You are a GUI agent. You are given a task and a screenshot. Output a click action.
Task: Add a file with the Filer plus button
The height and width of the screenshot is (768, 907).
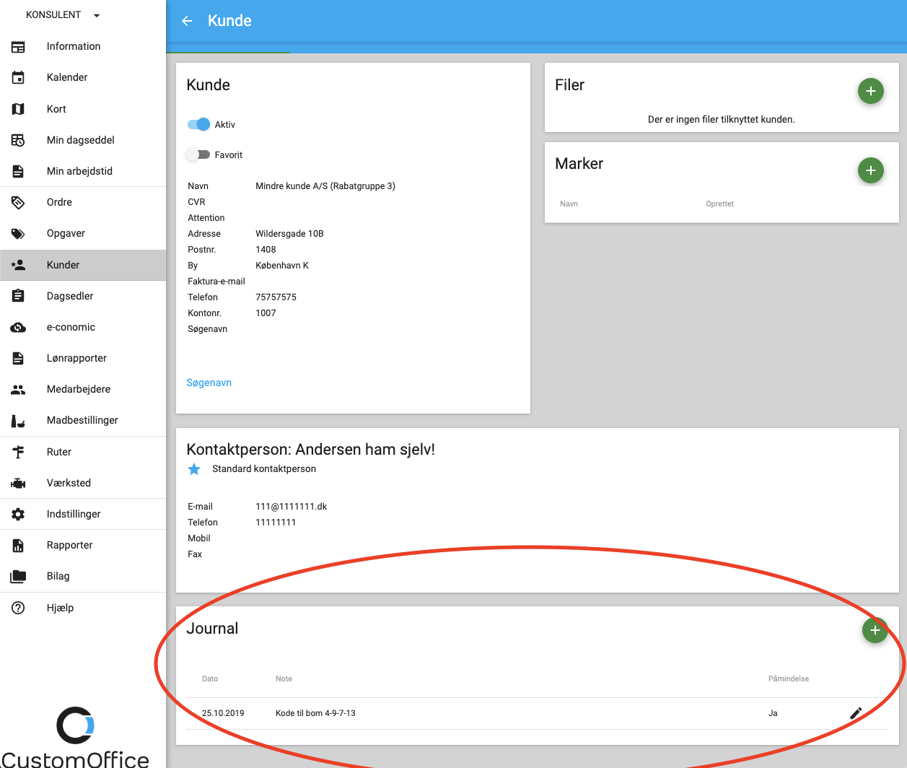870,91
